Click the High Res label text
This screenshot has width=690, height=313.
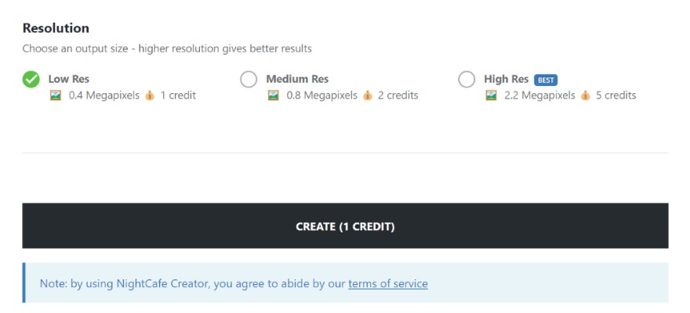click(x=506, y=79)
